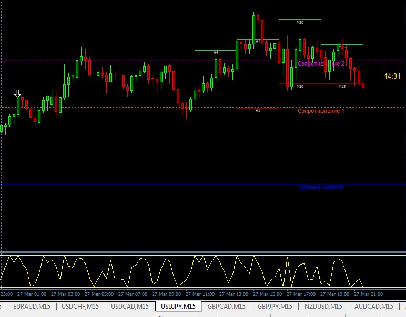Click the 14:31 candle timer text
The height and width of the screenshot is (317, 406).
[392, 76]
